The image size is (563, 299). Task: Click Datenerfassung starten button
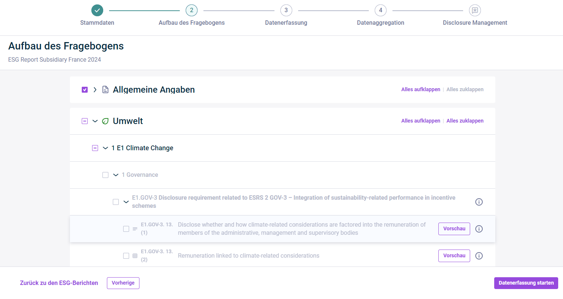(x=526, y=283)
